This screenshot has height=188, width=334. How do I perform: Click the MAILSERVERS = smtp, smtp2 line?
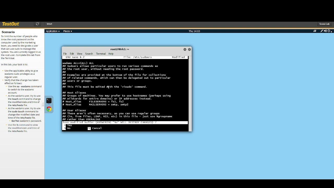(96, 104)
